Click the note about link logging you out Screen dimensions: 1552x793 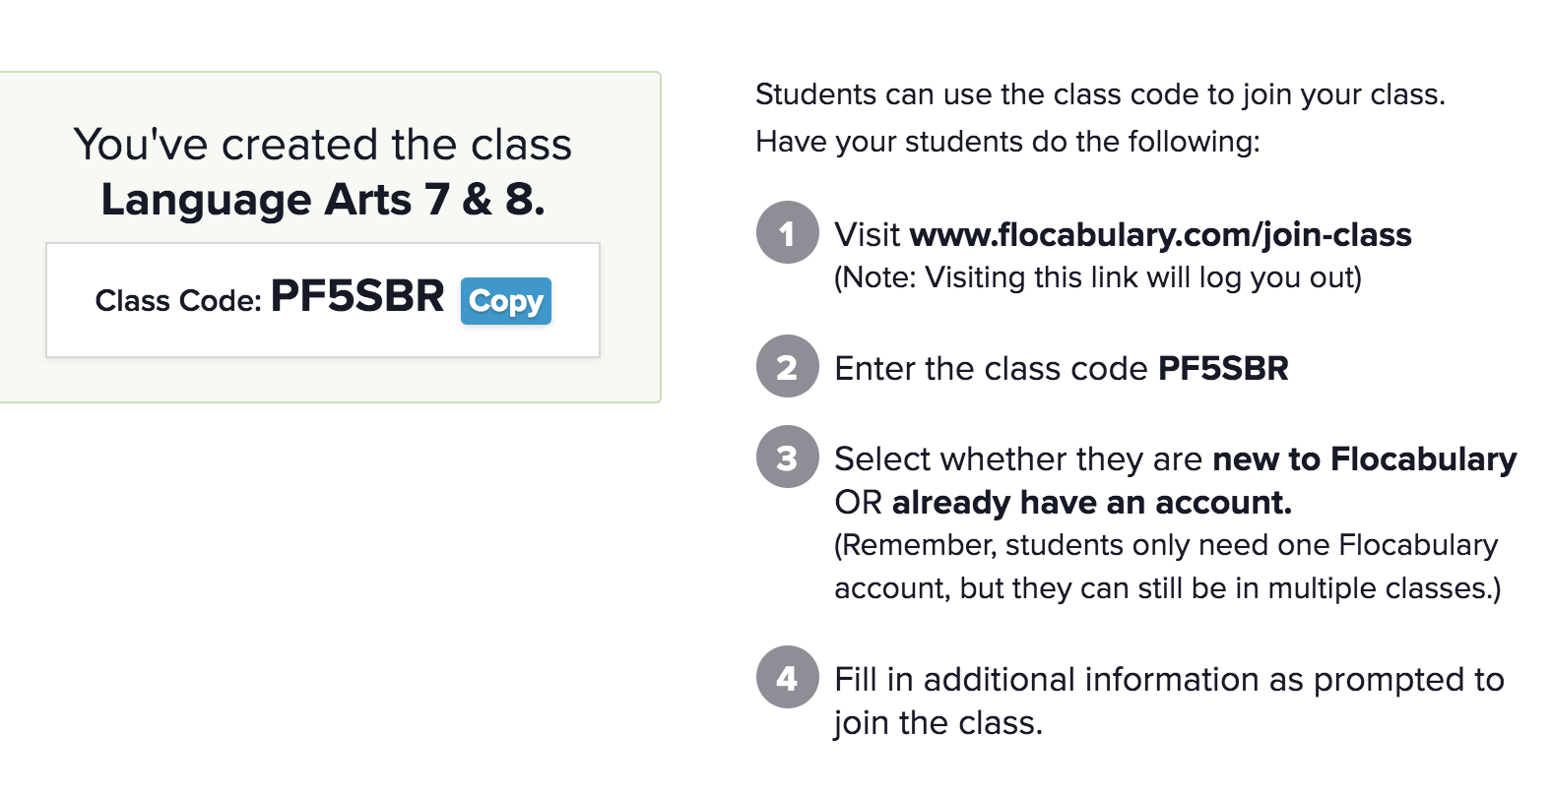1097,278
